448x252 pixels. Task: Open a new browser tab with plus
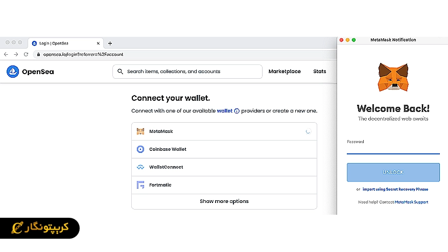click(x=110, y=43)
